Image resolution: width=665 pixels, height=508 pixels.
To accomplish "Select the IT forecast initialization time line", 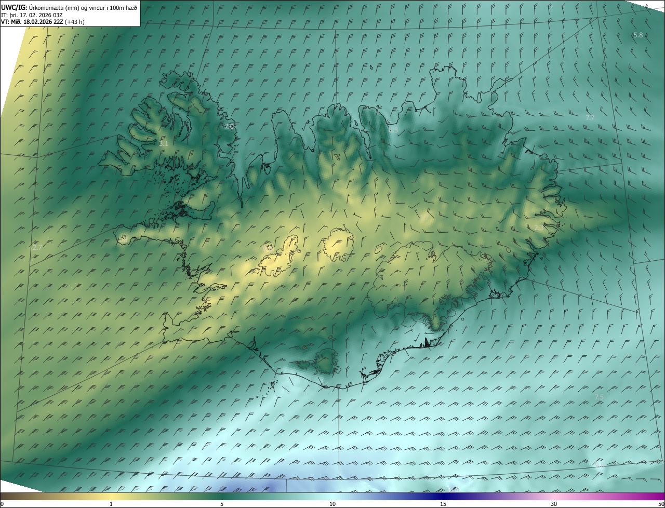I will coord(32,15).
